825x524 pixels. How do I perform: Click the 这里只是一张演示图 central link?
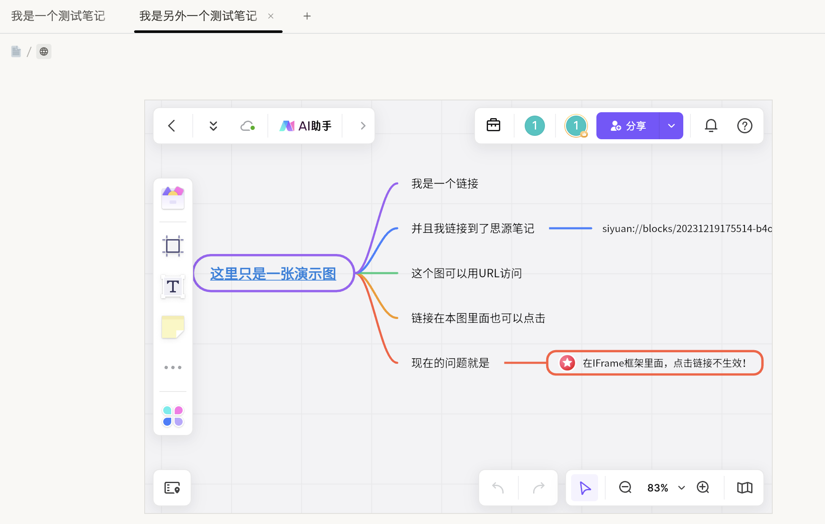point(273,274)
